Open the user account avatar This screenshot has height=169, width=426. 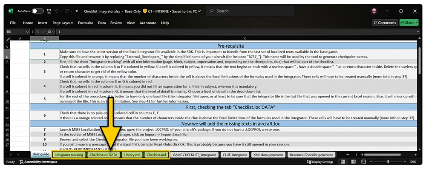[374, 11]
